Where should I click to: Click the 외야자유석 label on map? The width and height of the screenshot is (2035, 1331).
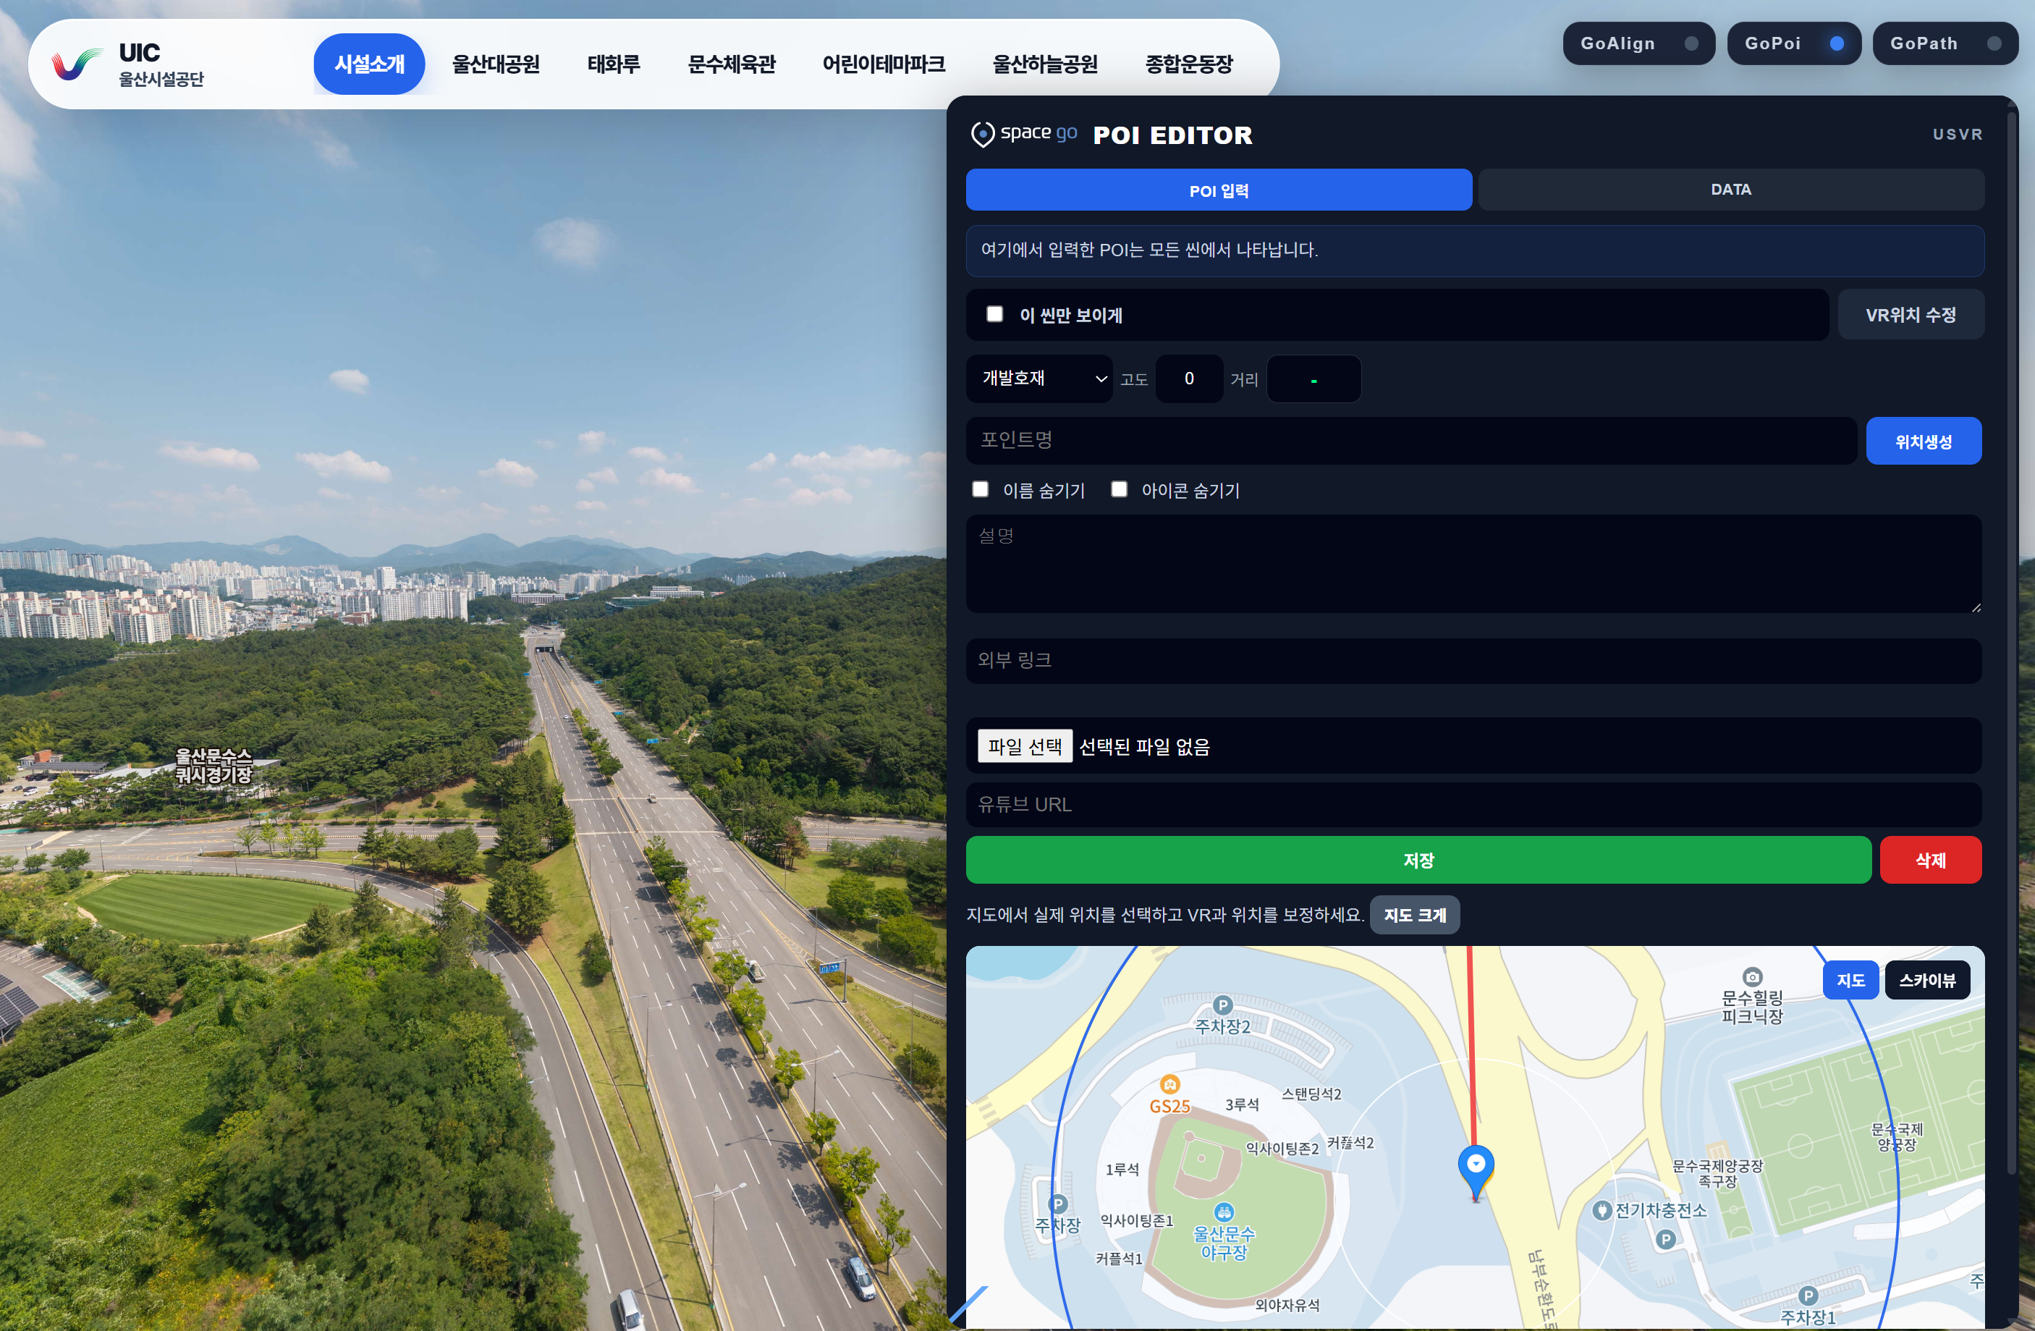click(1287, 1304)
